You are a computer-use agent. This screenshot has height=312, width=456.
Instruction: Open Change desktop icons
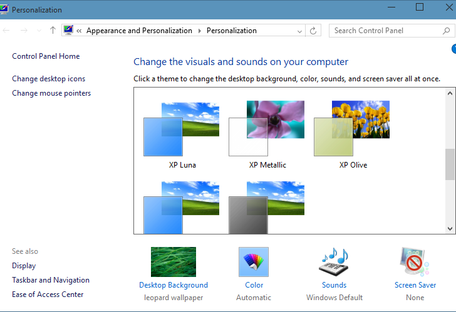[49, 79]
